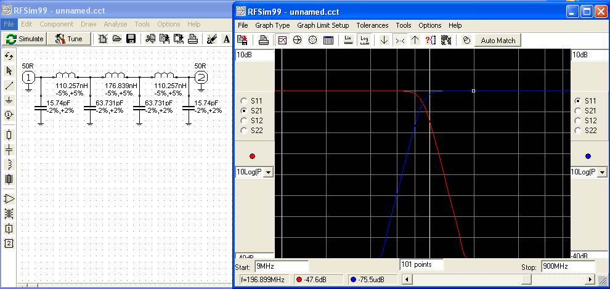Select S11 radio button on left trace
Screen dimensions: 610x289
pyautogui.click(x=245, y=101)
